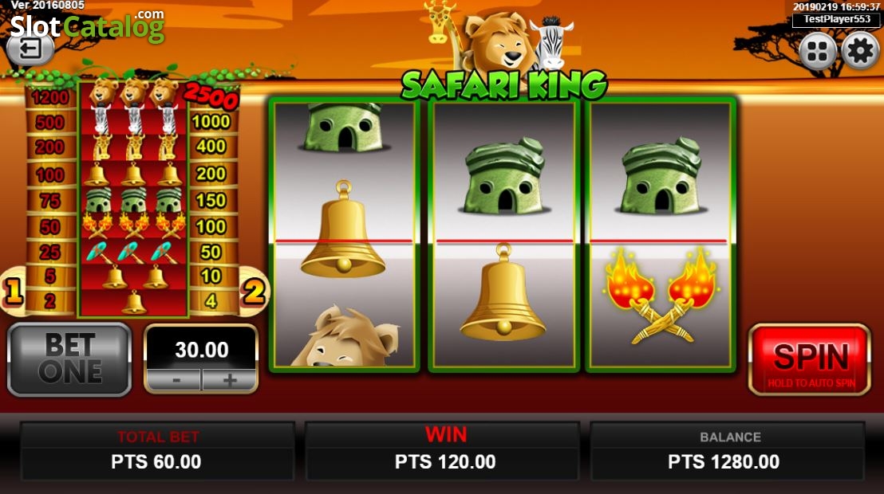The width and height of the screenshot is (884, 494).
Task: Click the 30.00 bet amount display
Action: point(201,349)
